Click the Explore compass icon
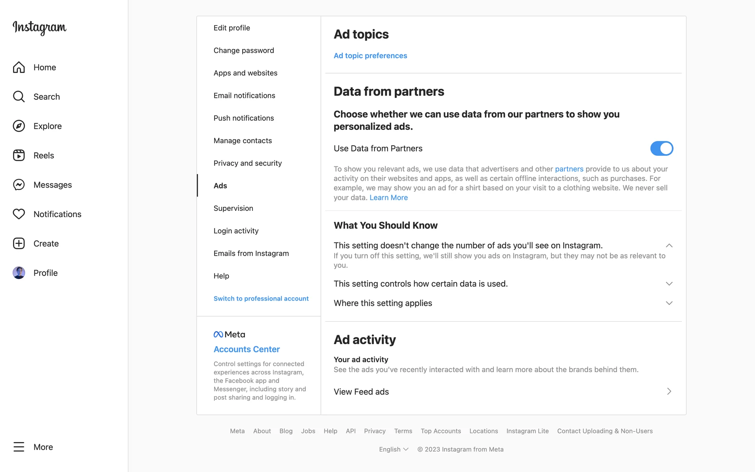Image resolution: width=755 pixels, height=472 pixels. [x=19, y=126]
